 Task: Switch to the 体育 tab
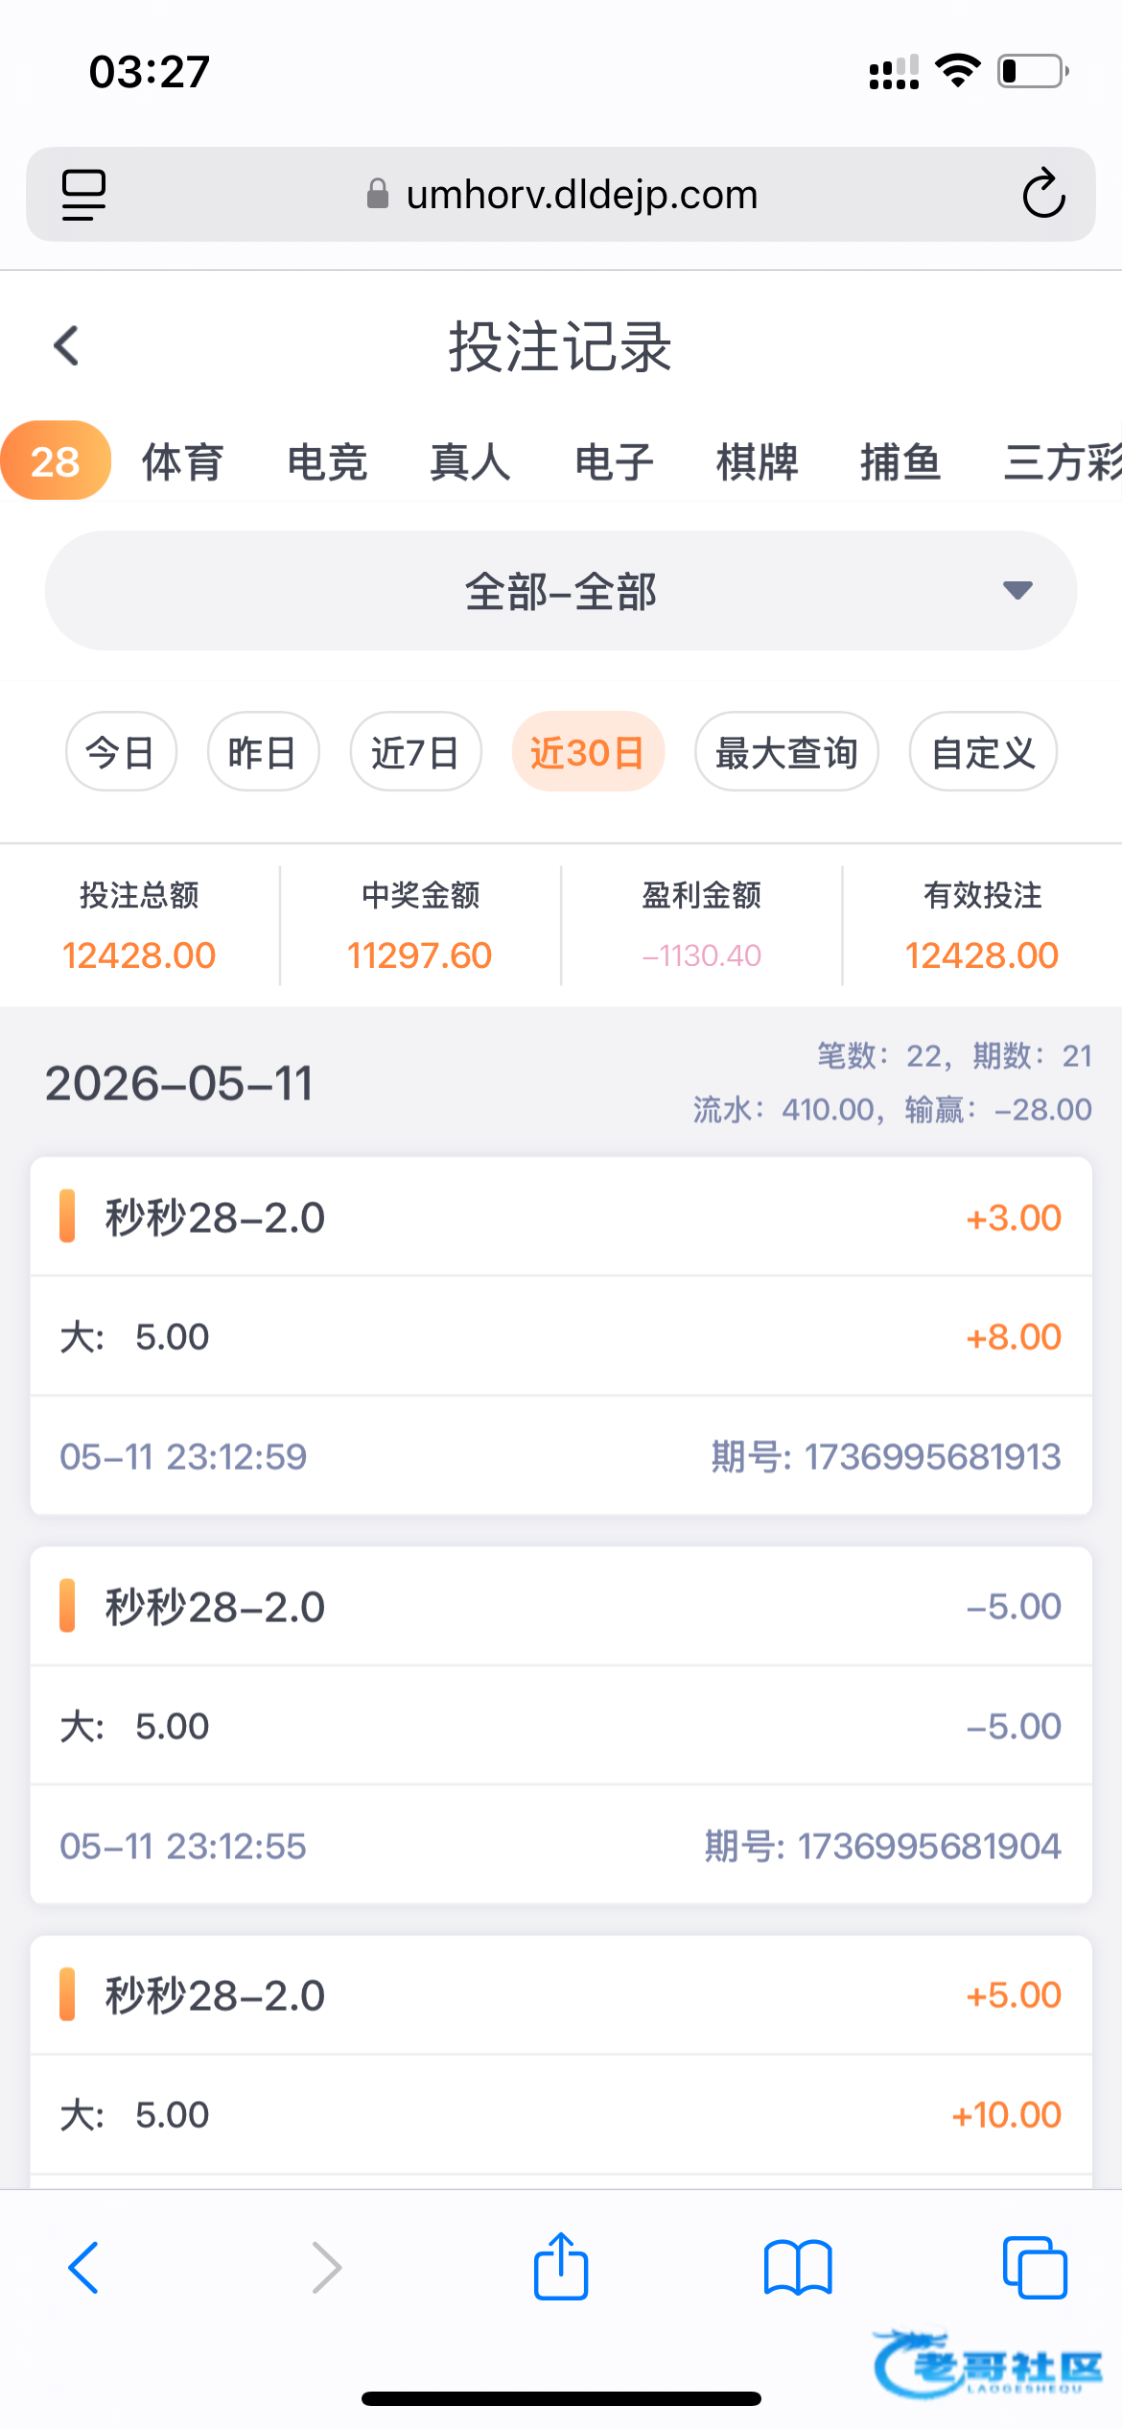(182, 462)
